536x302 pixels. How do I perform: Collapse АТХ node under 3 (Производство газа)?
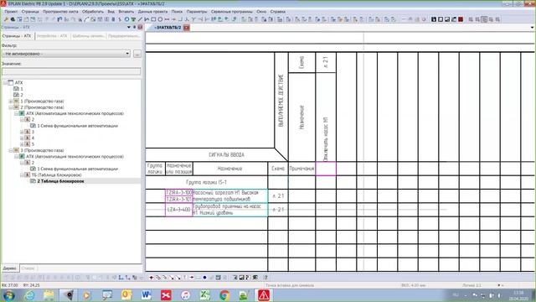tap(16, 157)
